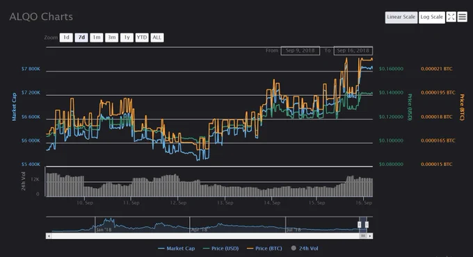Toggle Market Cap series in legend

177,249
